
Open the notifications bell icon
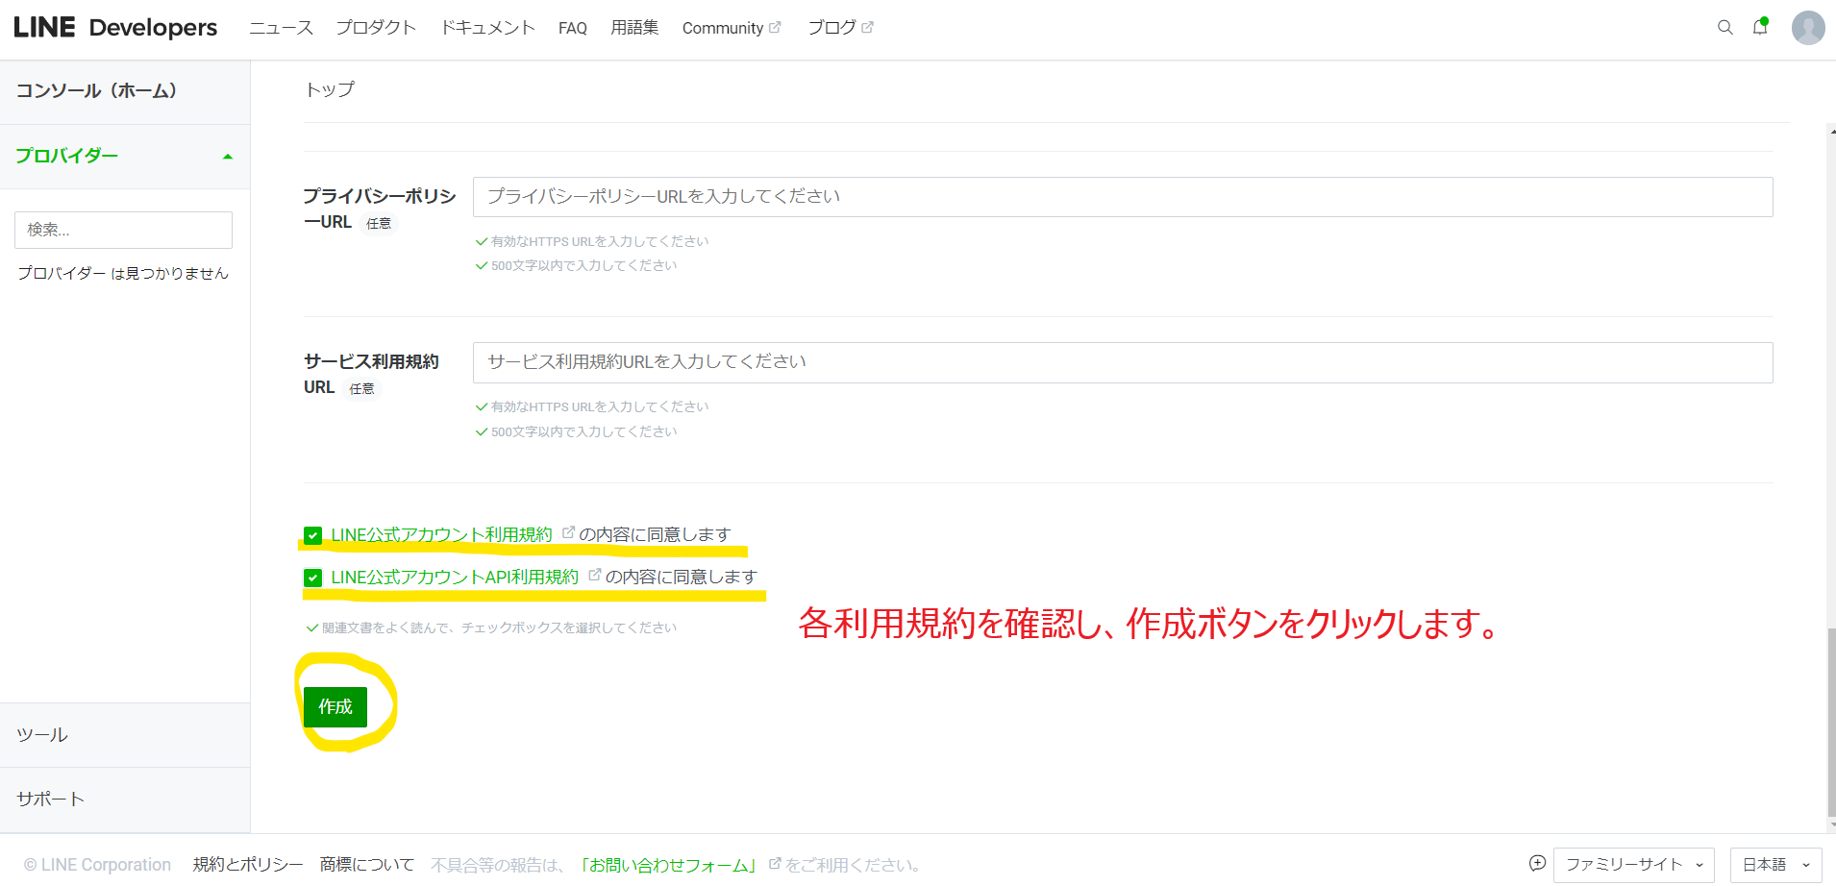click(x=1760, y=27)
